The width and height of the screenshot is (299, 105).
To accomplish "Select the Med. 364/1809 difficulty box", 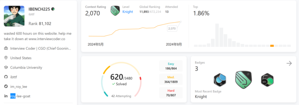I will [171, 79].
